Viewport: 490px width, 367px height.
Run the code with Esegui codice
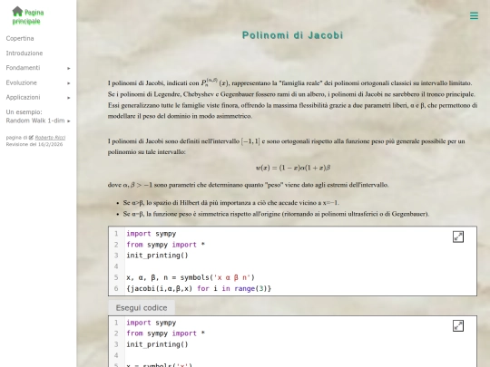click(x=142, y=308)
